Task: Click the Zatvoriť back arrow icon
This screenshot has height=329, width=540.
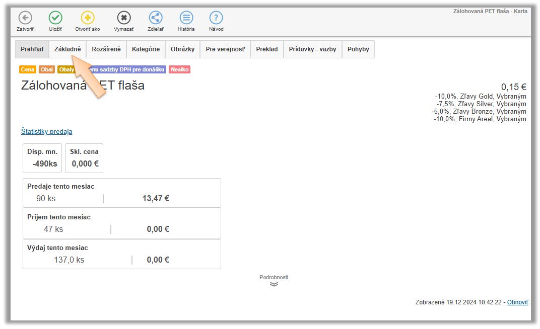Action: click(25, 18)
